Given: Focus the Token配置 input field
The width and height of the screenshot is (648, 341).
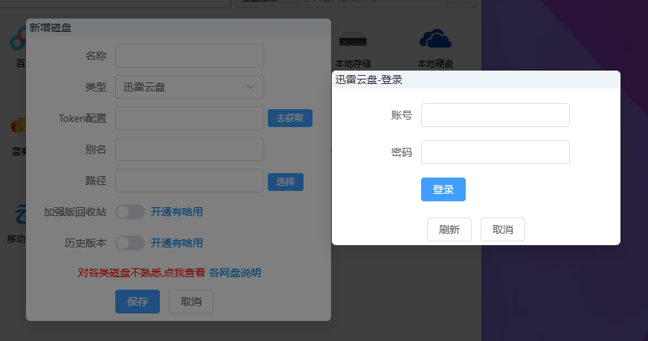Looking at the screenshot, I should (189, 118).
